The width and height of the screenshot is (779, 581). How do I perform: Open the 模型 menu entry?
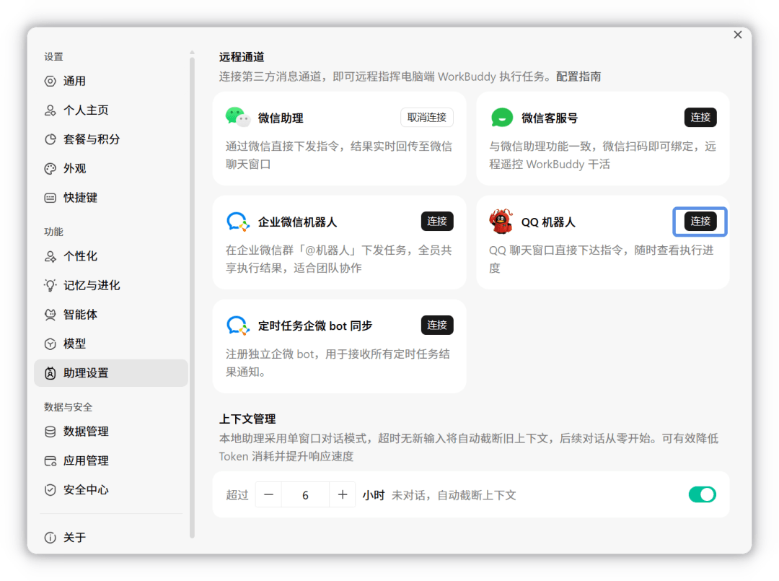pos(111,344)
